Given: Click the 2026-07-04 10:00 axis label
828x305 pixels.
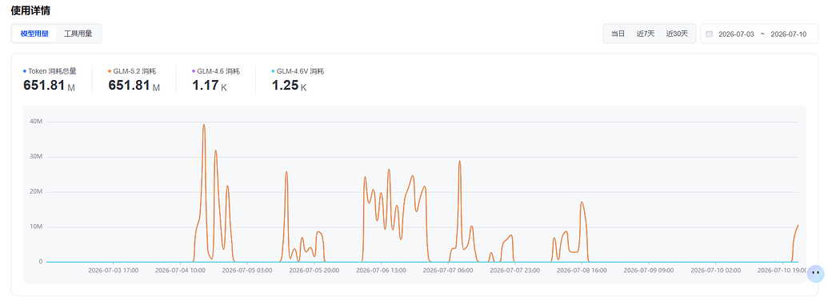Looking at the screenshot, I should 181,270.
